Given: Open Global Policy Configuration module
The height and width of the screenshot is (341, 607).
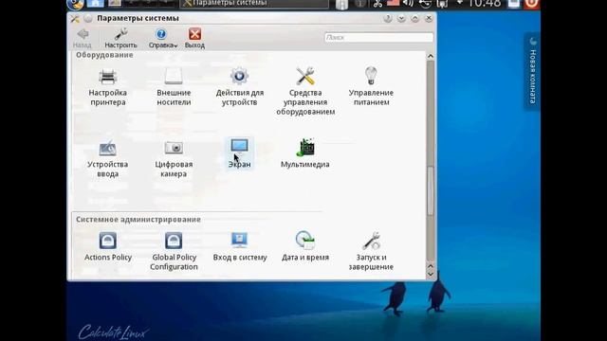Looking at the screenshot, I should tap(174, 251).
